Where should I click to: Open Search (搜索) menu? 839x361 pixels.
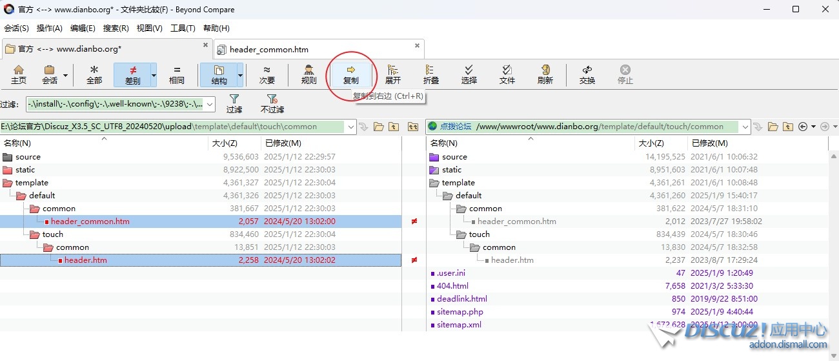[116, 28]
